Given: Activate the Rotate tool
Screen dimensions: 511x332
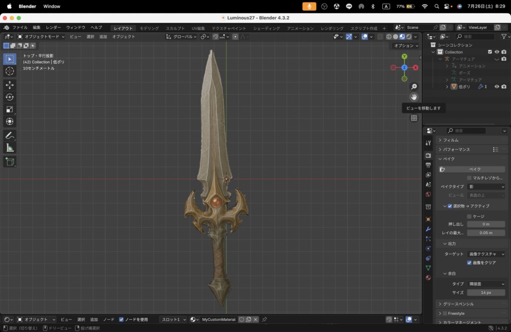Looking at the screenshot, I should point(9,97).
